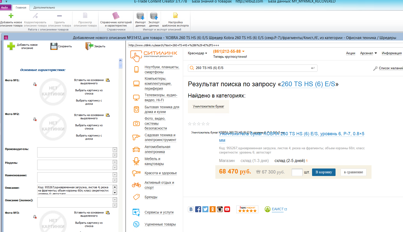Image resolution: width=403 pixels, height=232 pixels.
Task: Open the Odnoklassniki social icon
Action: pos(213,209)
